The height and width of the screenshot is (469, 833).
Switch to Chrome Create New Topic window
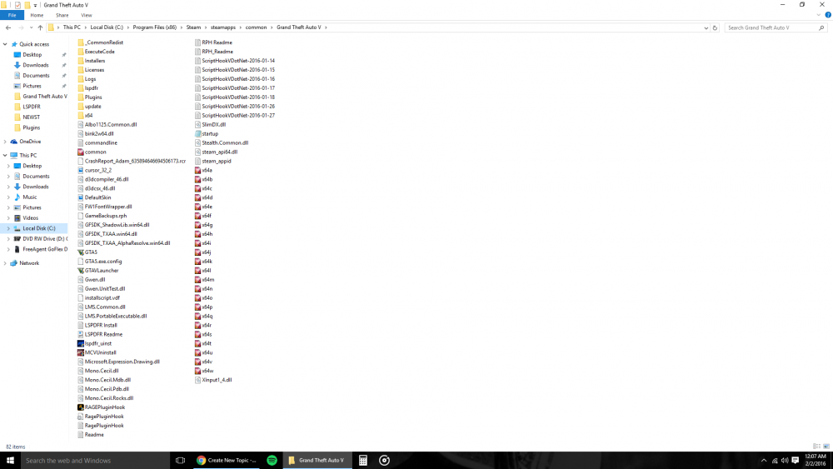click(227, 461)
